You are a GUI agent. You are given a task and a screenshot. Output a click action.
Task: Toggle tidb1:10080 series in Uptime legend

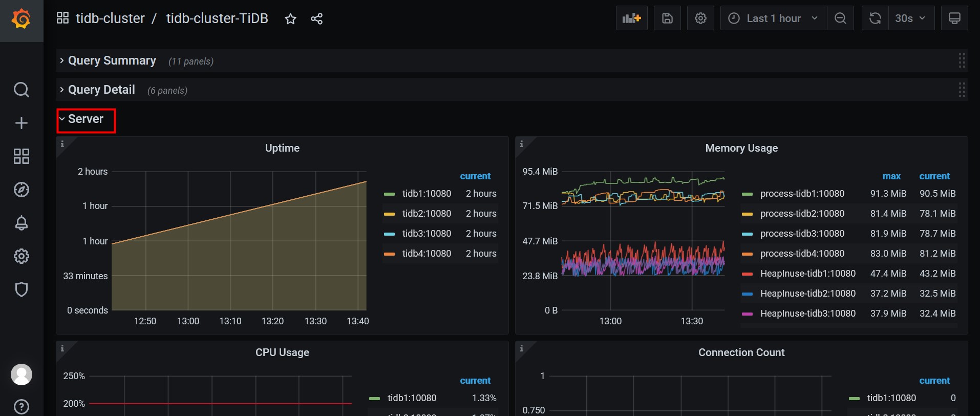pos(427,194)
